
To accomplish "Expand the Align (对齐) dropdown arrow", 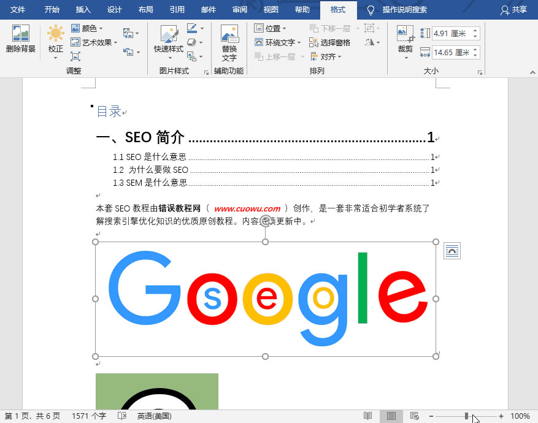I will tap(339, 57).
